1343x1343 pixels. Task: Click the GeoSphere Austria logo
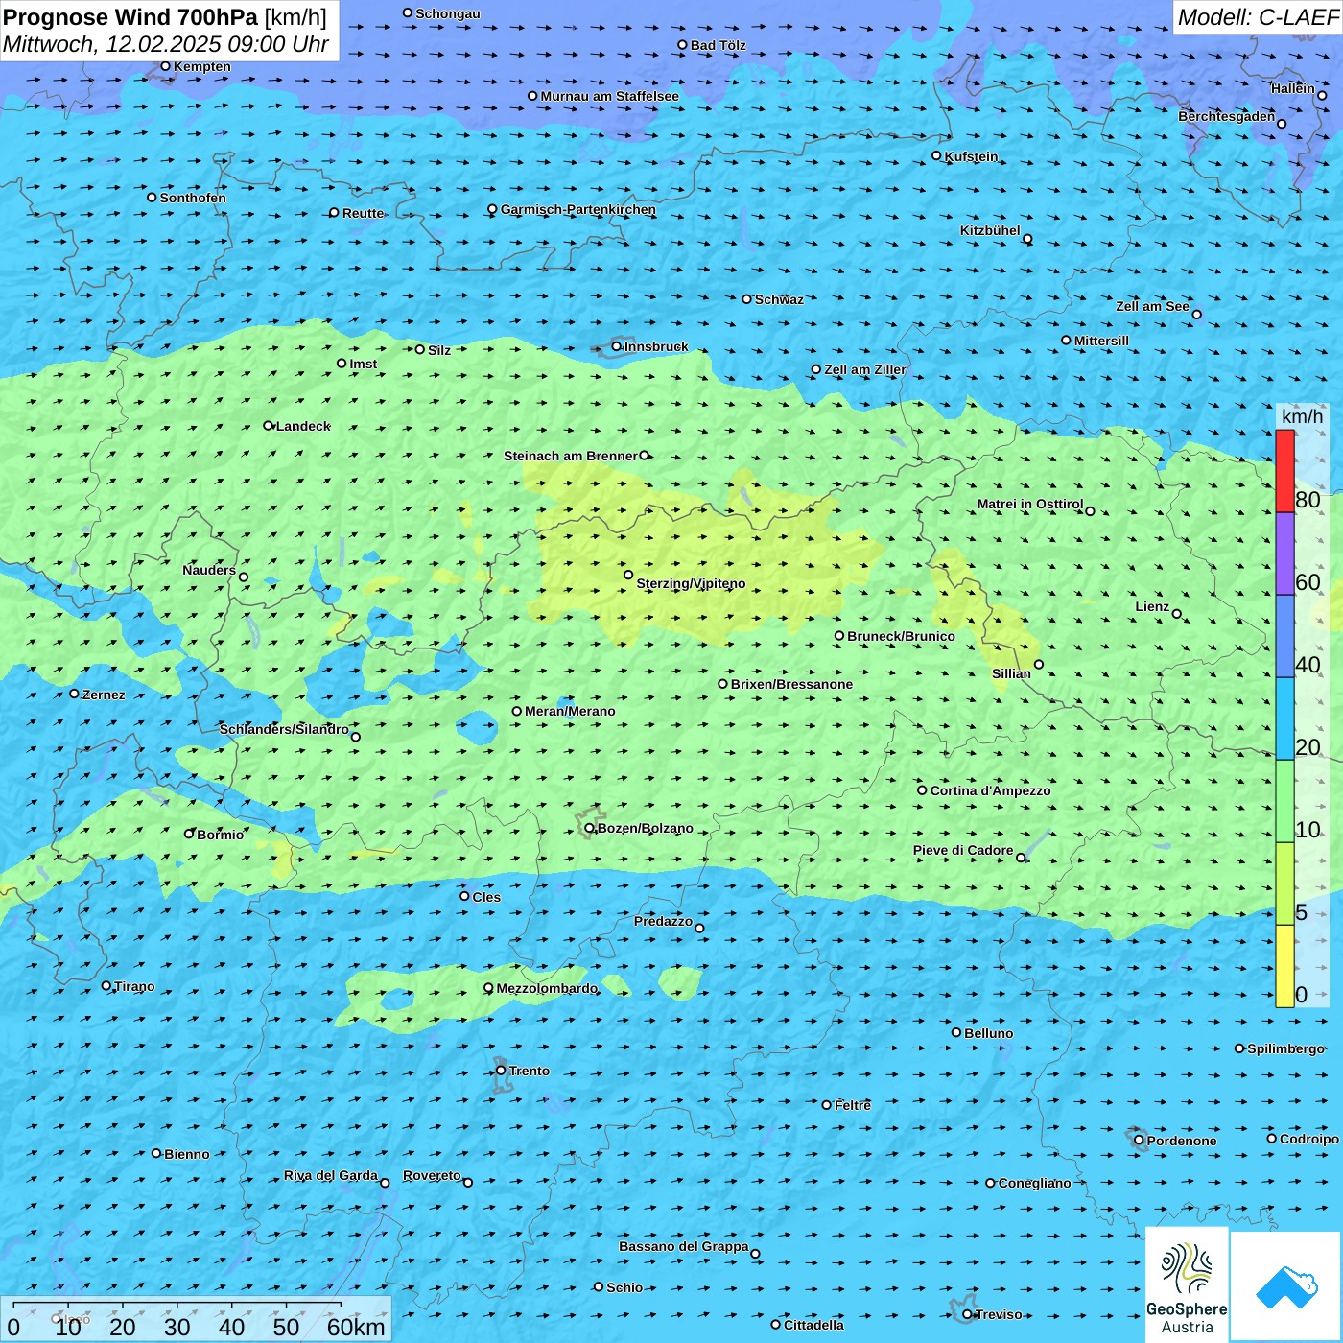[x=1187, y=1284]
